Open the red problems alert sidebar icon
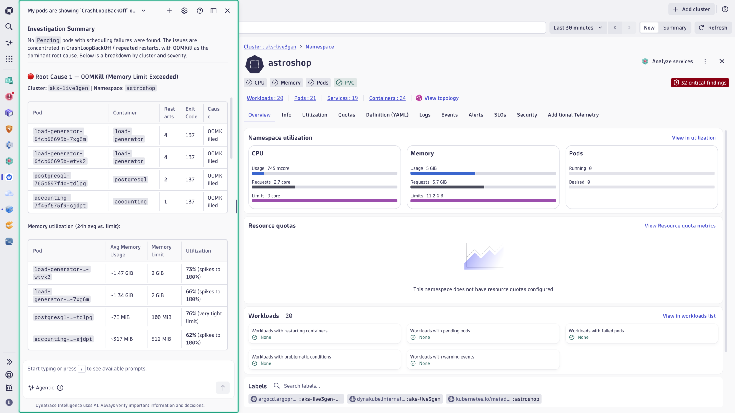The width and height of the screenshot is (735, 413). click(9, 97)
